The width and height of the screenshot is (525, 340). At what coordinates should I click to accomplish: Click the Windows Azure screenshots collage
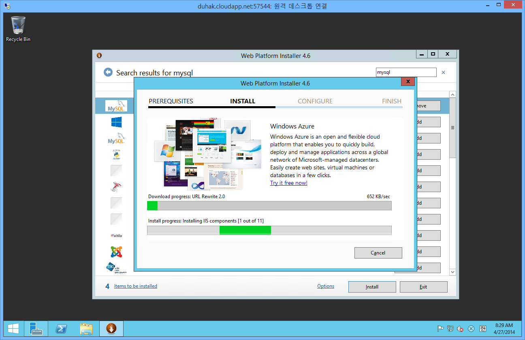[208, 154]
